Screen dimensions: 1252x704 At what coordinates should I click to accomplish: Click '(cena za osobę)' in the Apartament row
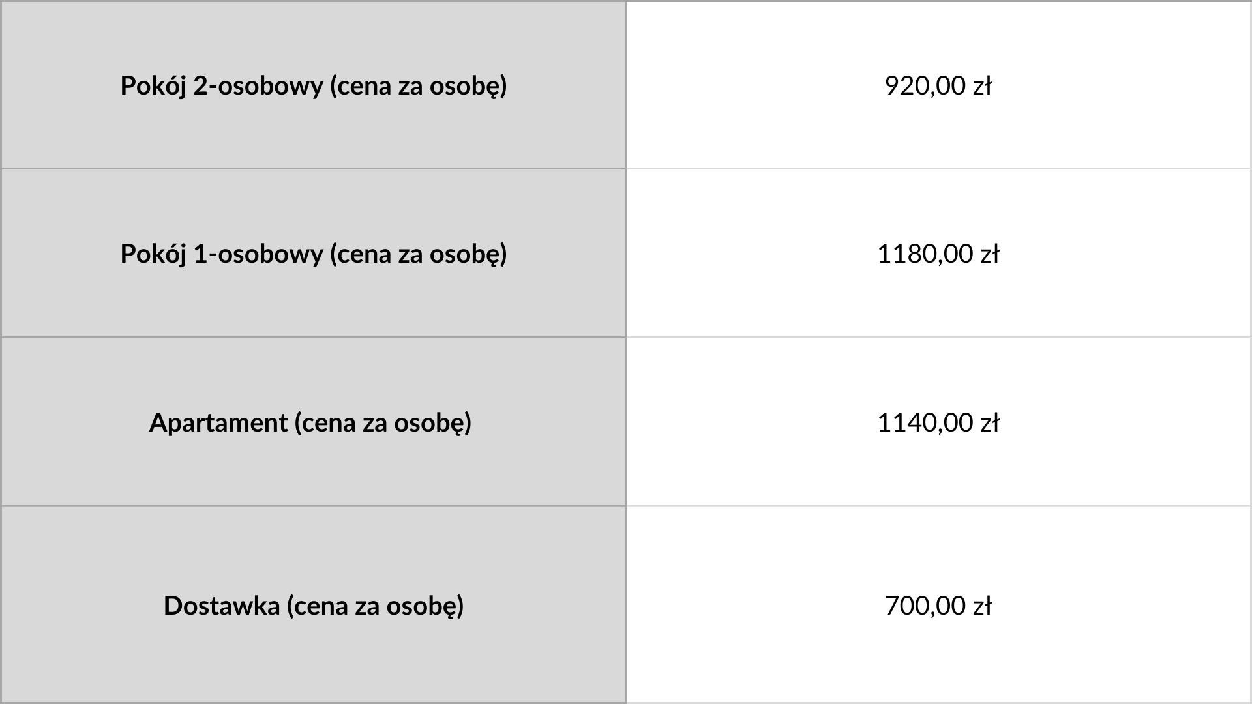click(x=383, y=423)
